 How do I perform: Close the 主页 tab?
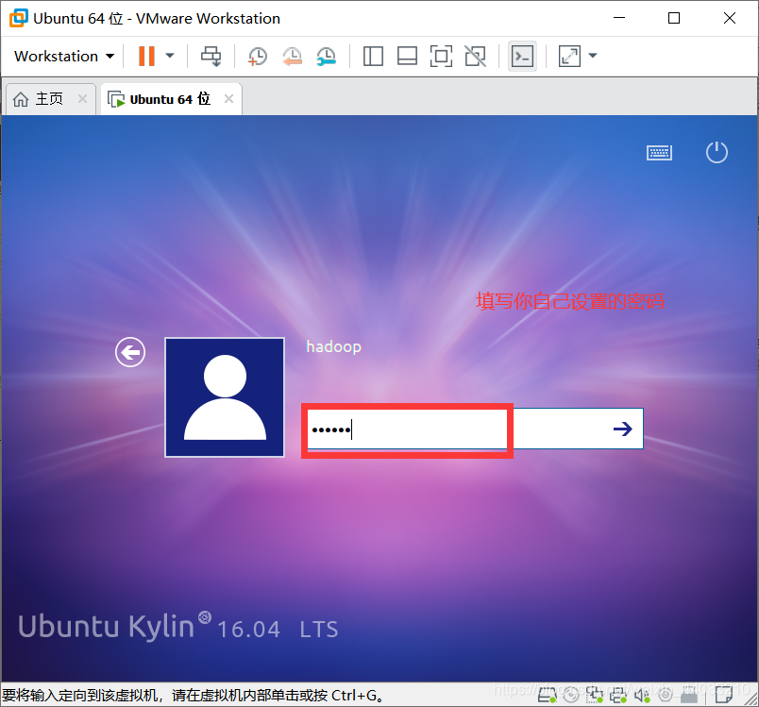click(x=83, y=99)
